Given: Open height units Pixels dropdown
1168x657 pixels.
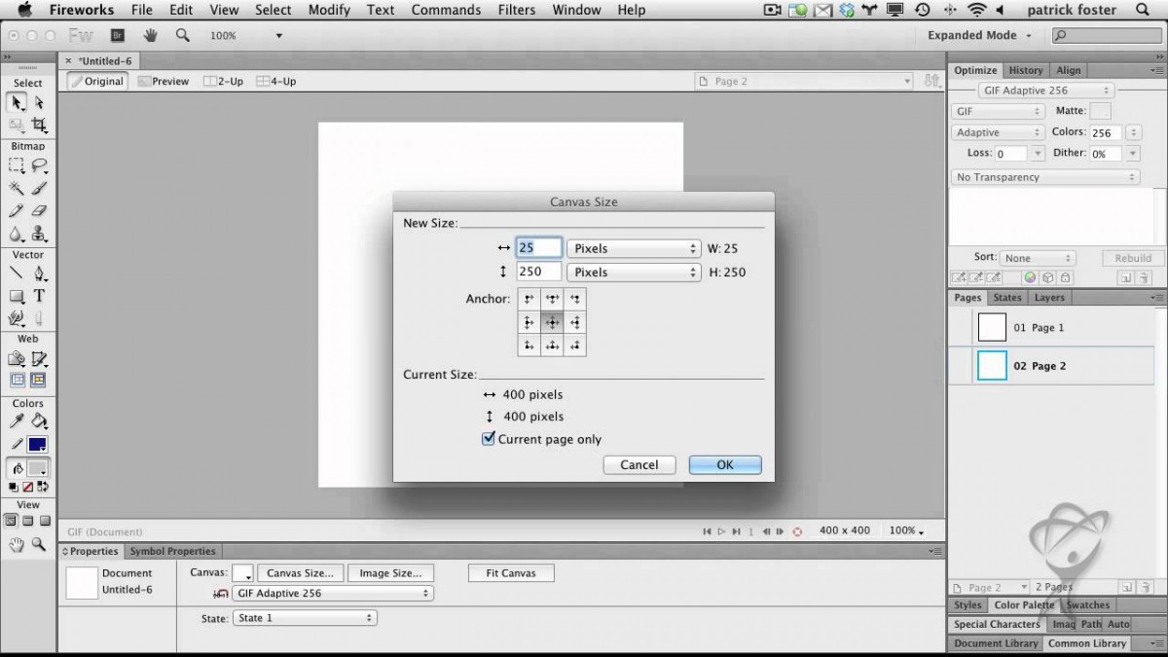Looking at the screenshot, I should click(634, 273).
